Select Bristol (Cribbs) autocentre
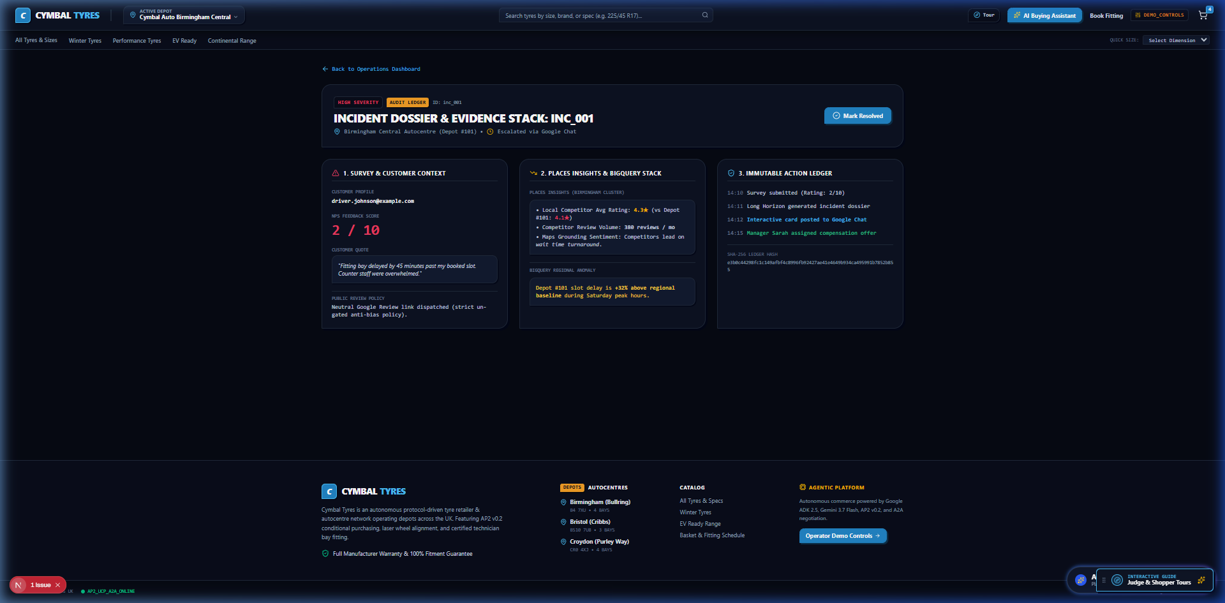This screenshot has width=1225, height=603. point(590,522)
